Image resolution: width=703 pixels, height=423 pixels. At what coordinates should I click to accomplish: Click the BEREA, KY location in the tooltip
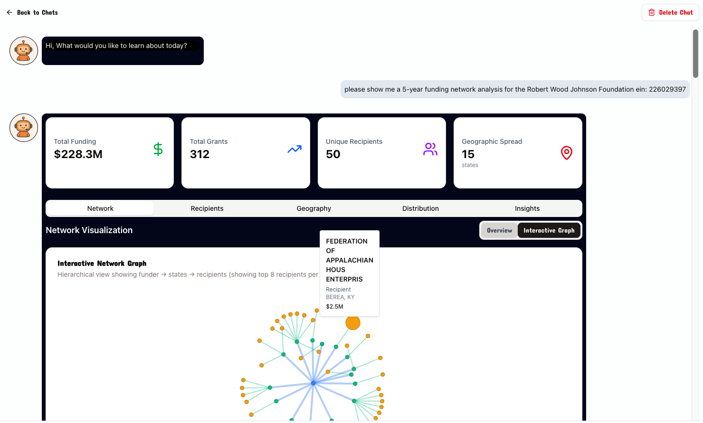(x=340, y=297)
